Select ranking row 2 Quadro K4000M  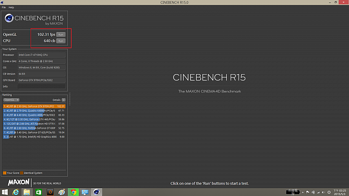(x=34, y=111)
